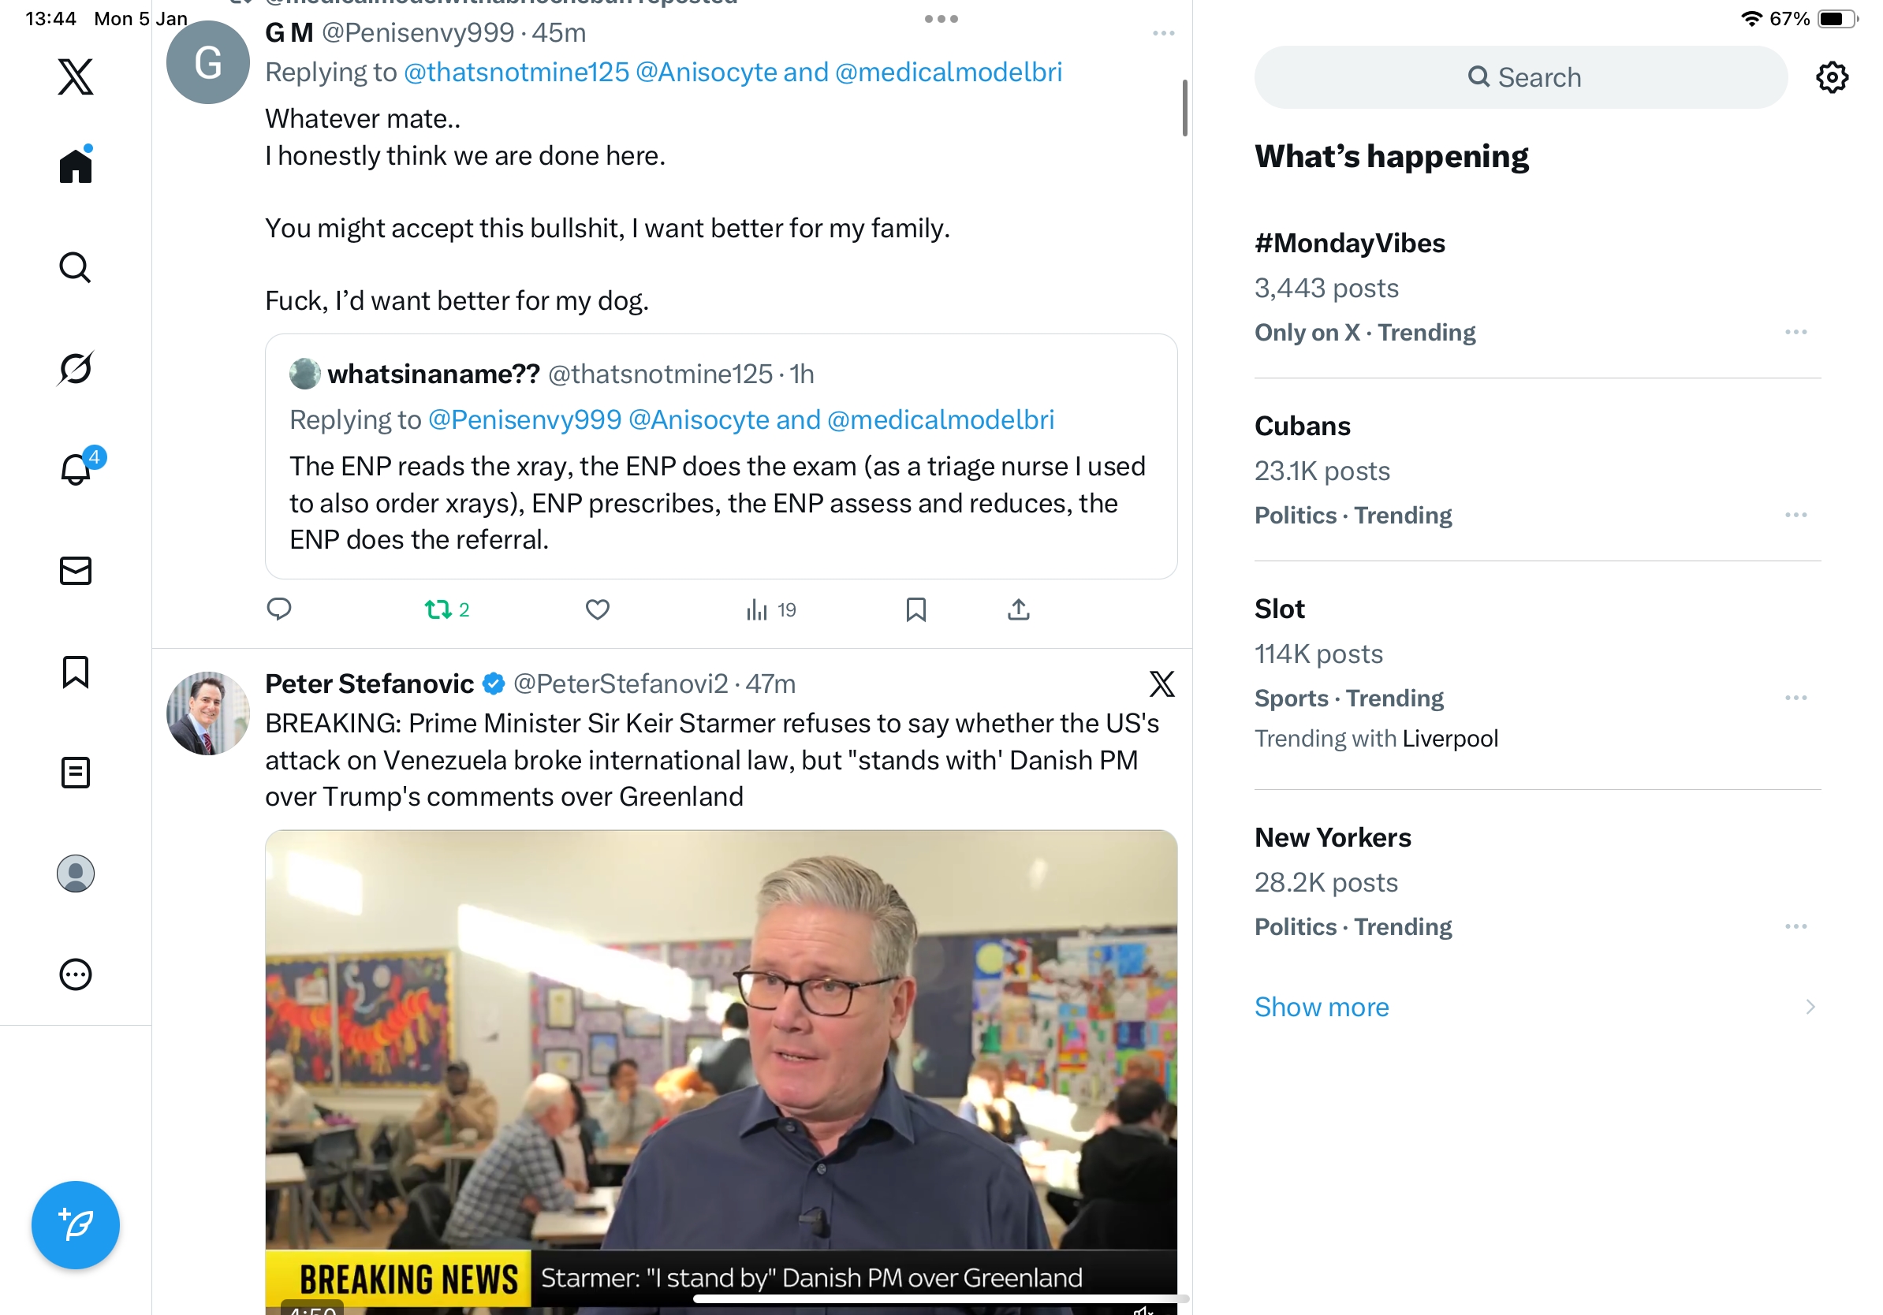Go to Home tab in sidebar
This screenshot has height=1315, width=1883.
point(76,165)
